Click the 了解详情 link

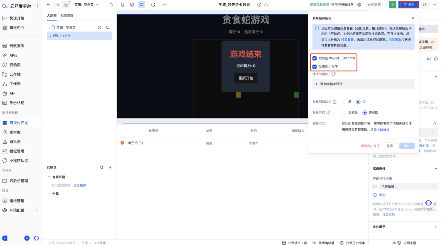[x=383, y=130]
